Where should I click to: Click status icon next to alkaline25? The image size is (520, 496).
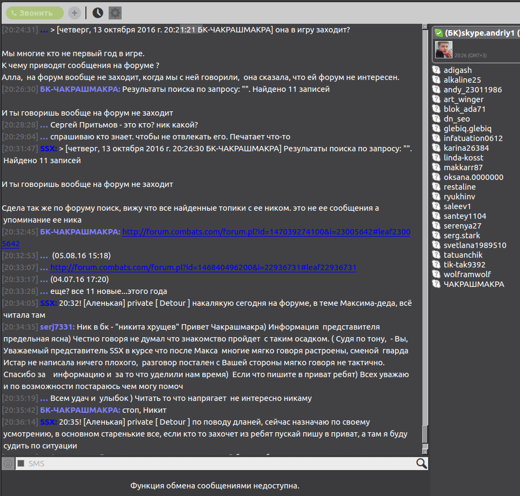436,79
